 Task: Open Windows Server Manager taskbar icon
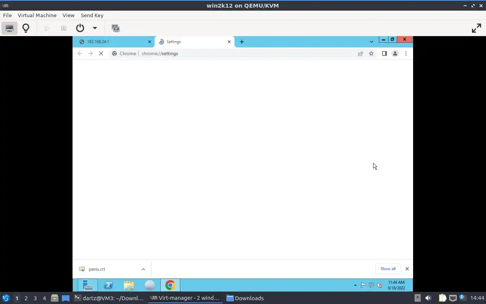click(x=88, y=285)
